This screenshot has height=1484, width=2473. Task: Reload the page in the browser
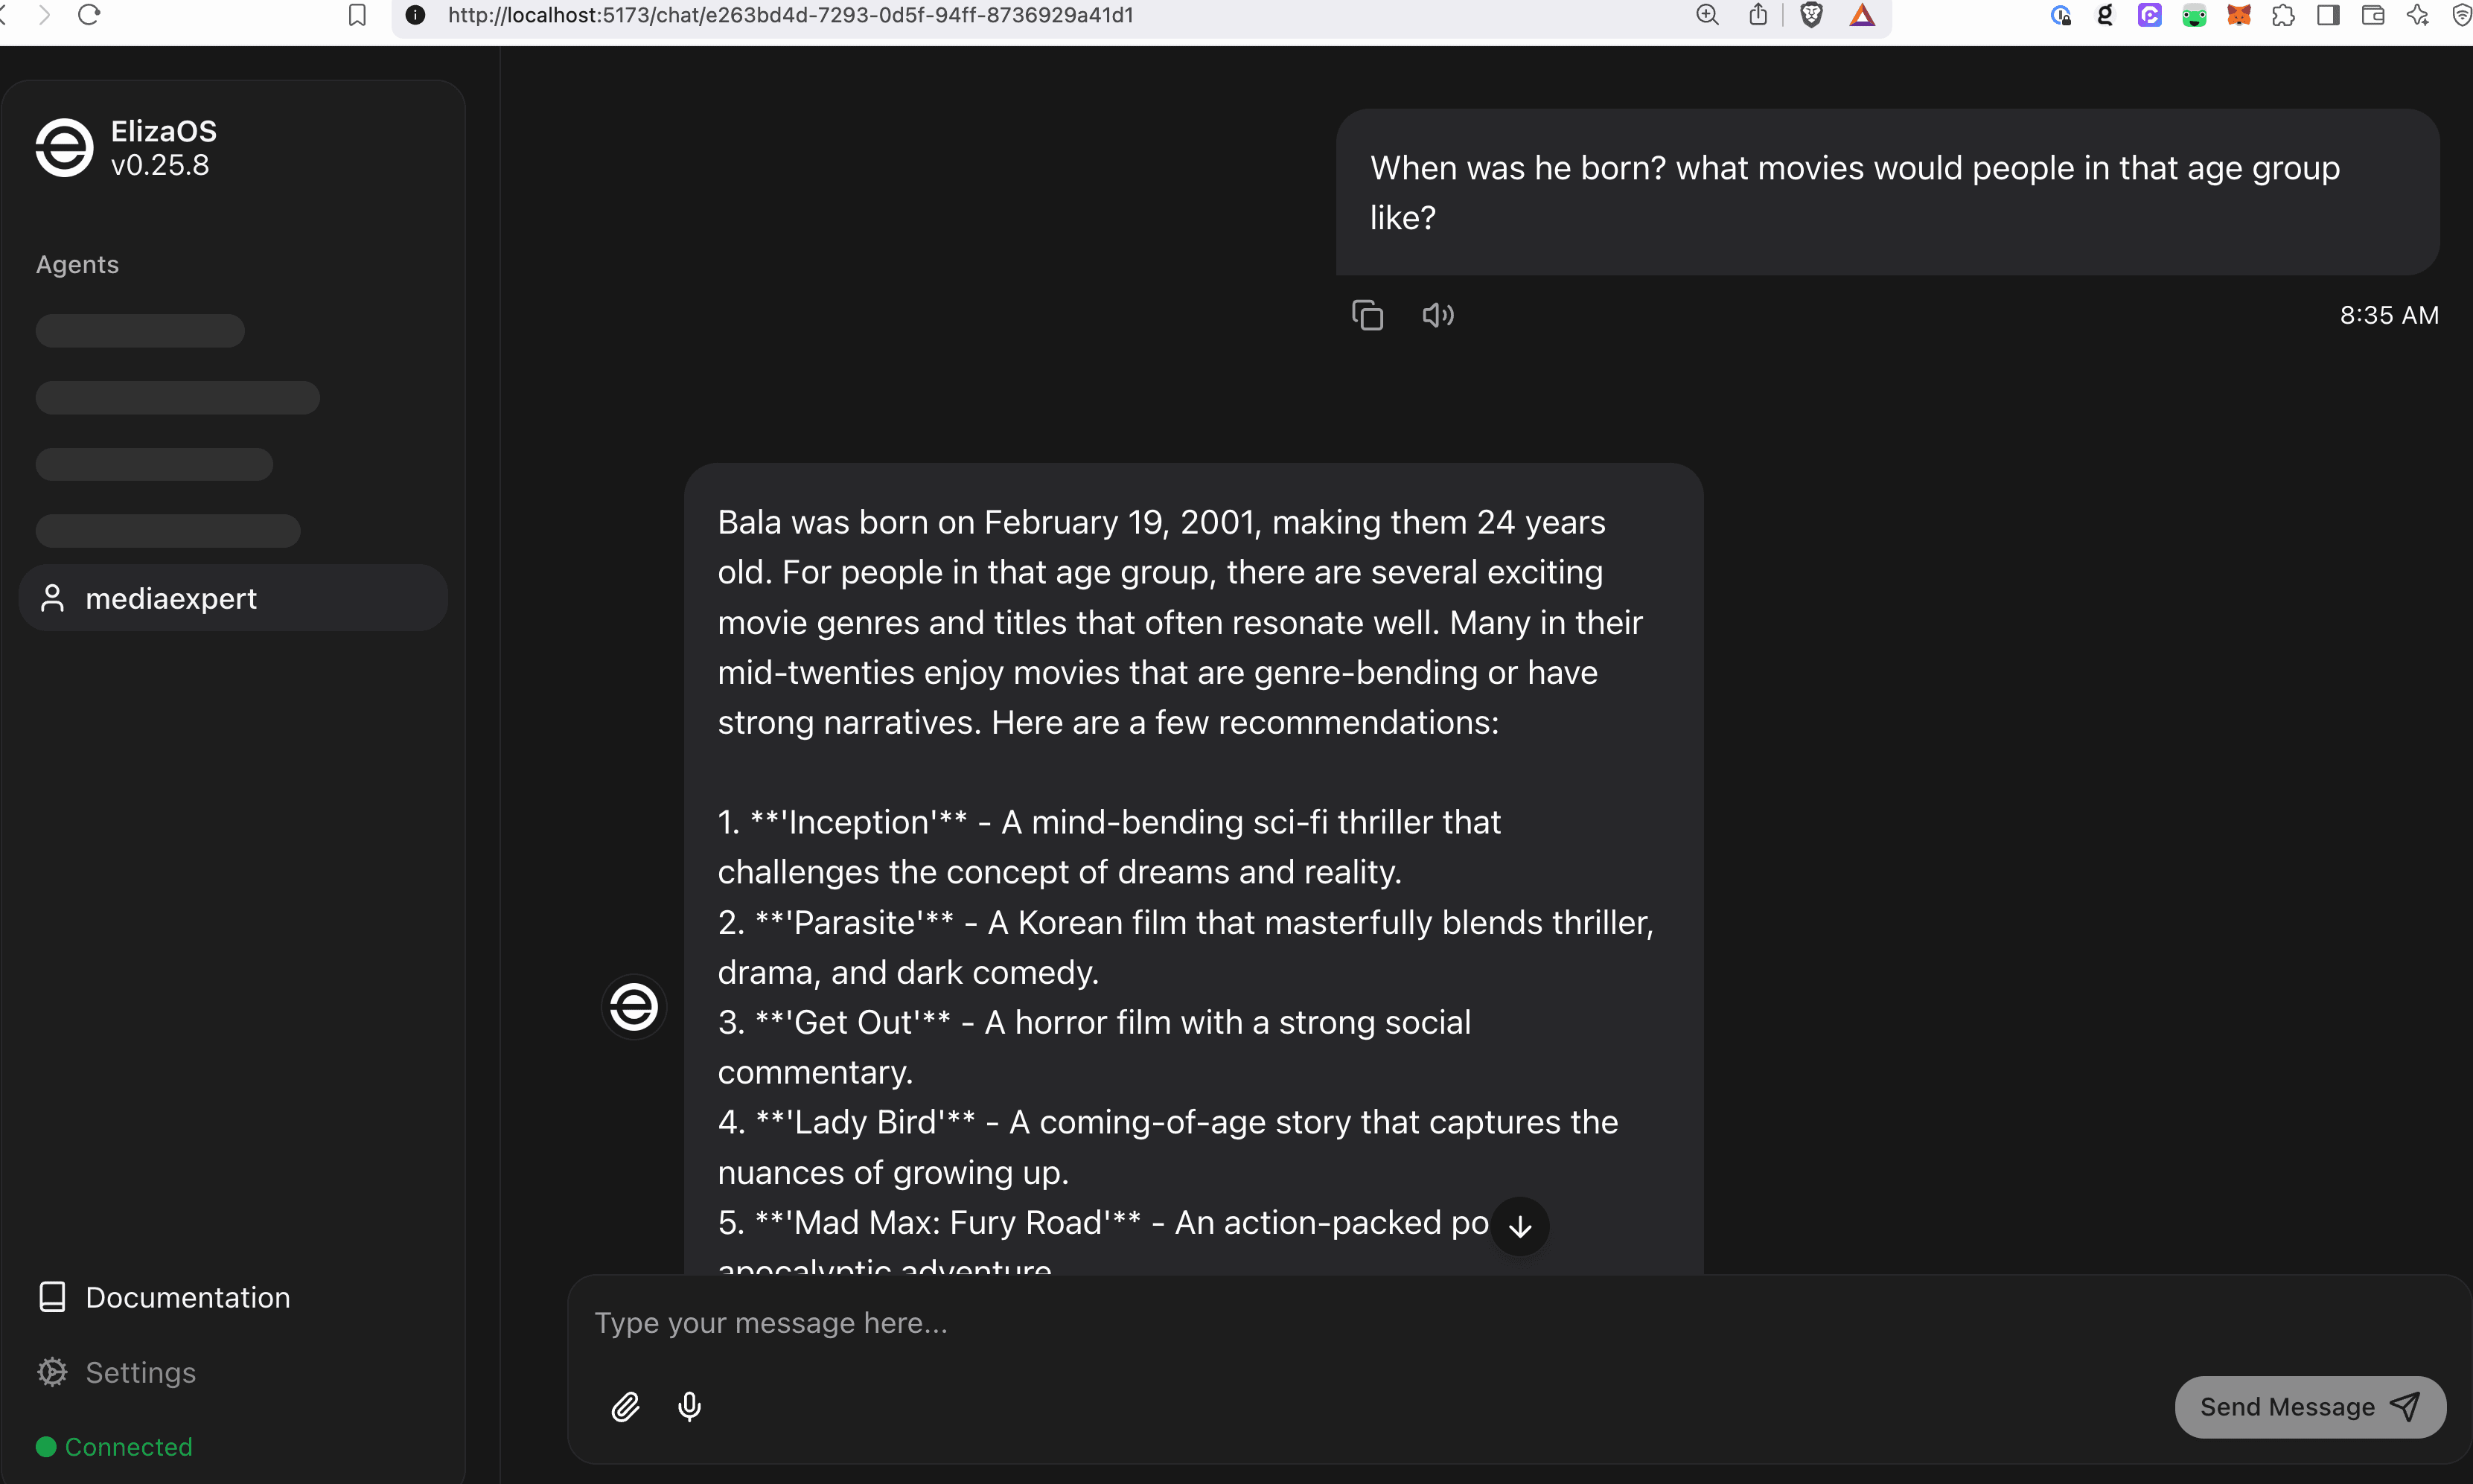click(89, 15)
